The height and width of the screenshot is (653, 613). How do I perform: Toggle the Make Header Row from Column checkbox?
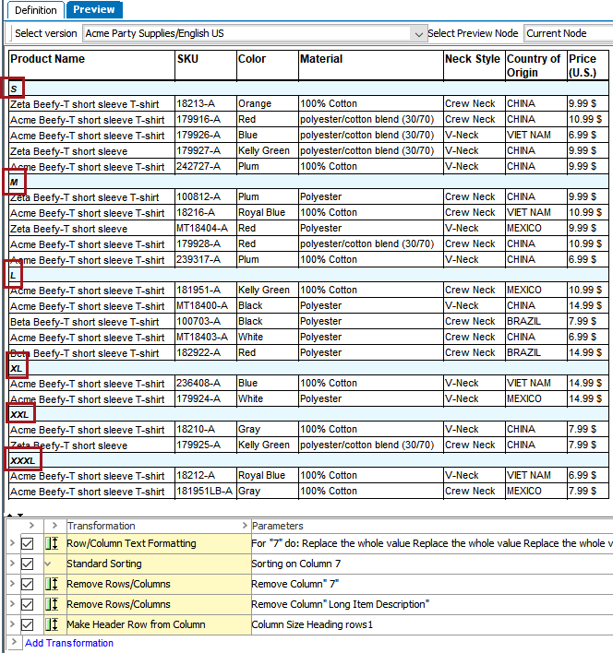[28, 624]
